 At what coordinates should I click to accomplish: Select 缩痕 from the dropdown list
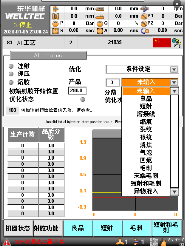tap(146, 122)
